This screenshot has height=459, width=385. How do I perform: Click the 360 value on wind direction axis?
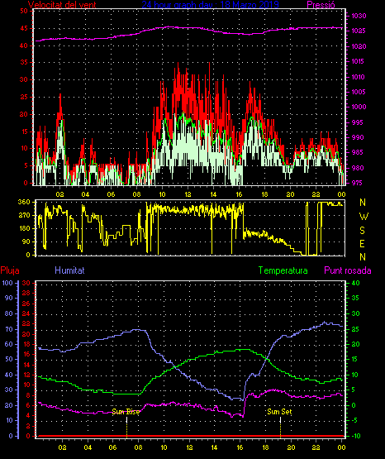coord(24,202)
